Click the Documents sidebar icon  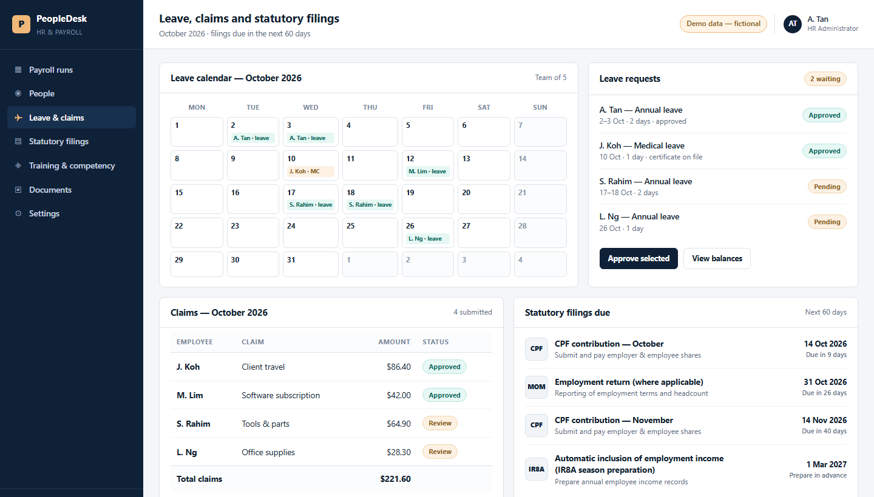(18, 190)
